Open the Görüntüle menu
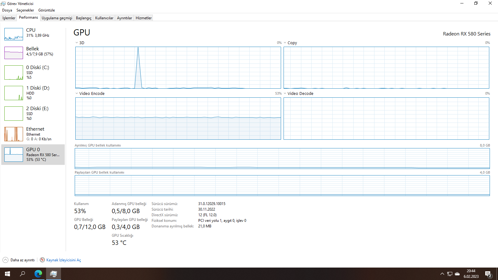The image size is (498, 280). click(47, 10)
